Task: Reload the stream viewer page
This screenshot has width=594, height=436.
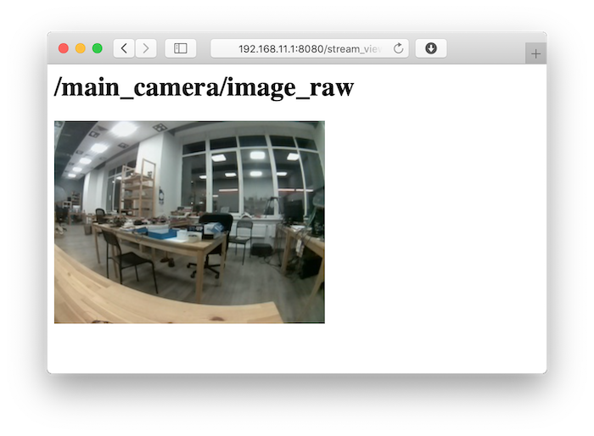Action: 399,48
